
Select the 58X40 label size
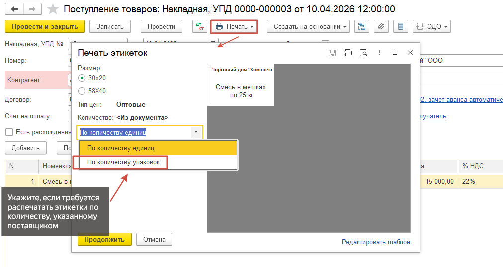[82, 91]
